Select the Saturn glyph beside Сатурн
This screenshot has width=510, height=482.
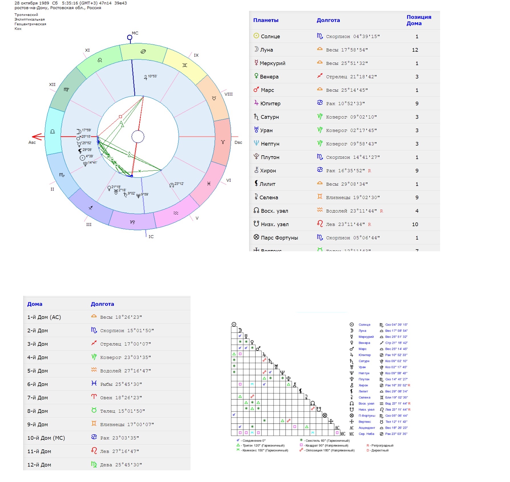tap(256, 117)
